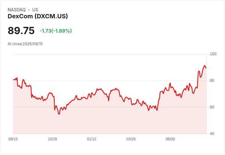Click the US market label

pos(35,10)
